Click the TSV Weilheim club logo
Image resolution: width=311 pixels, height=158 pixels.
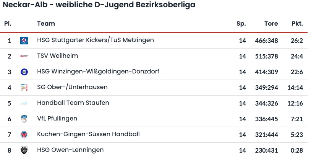click(x=24, y=56)
